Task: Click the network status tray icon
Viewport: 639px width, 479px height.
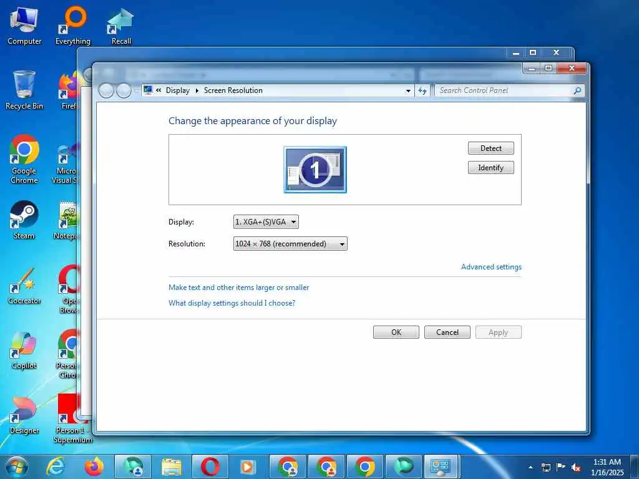Action: click(545, 467)
